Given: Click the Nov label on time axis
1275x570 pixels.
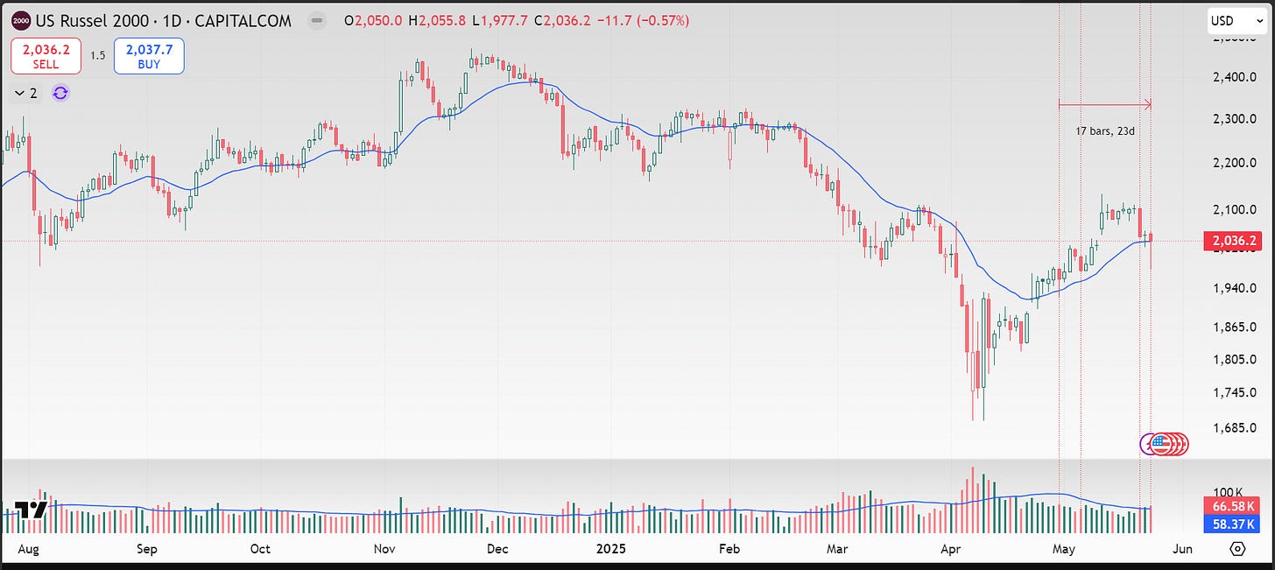Looking at the screenshot, I should (385, 549).
